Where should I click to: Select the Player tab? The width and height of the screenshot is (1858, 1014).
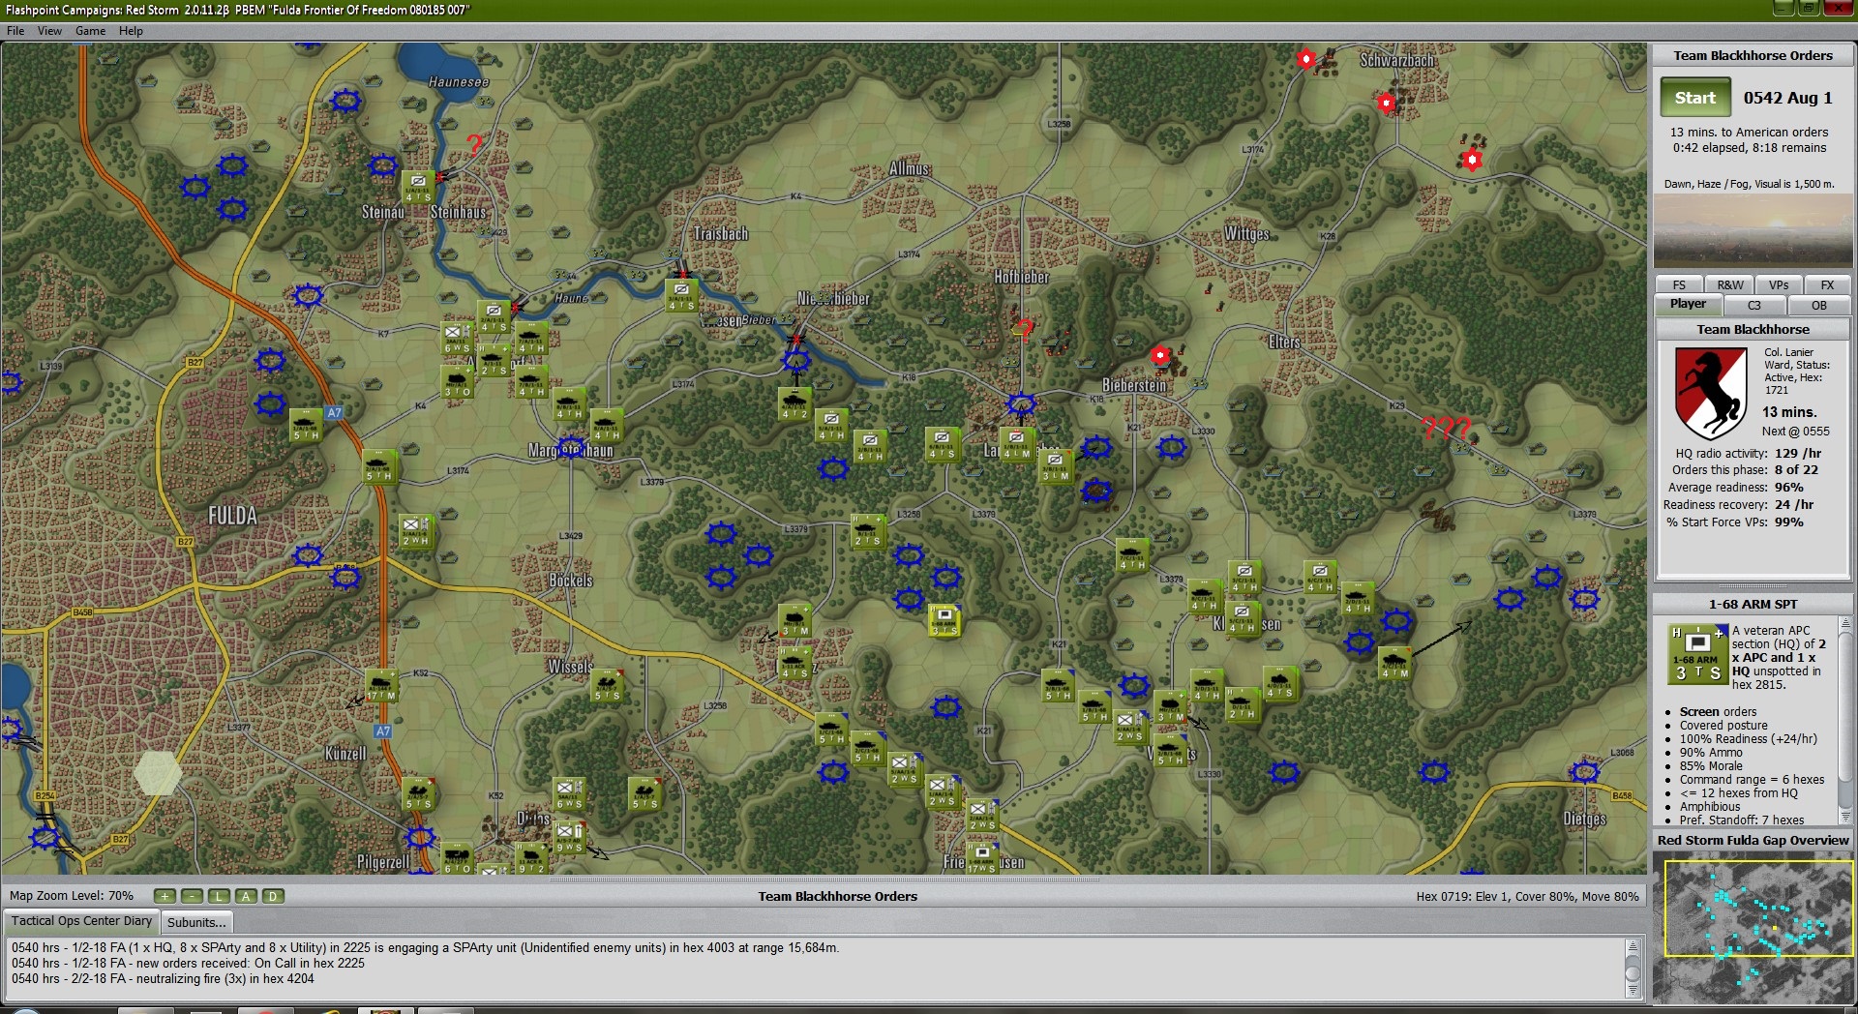[x=1688, y=305]
